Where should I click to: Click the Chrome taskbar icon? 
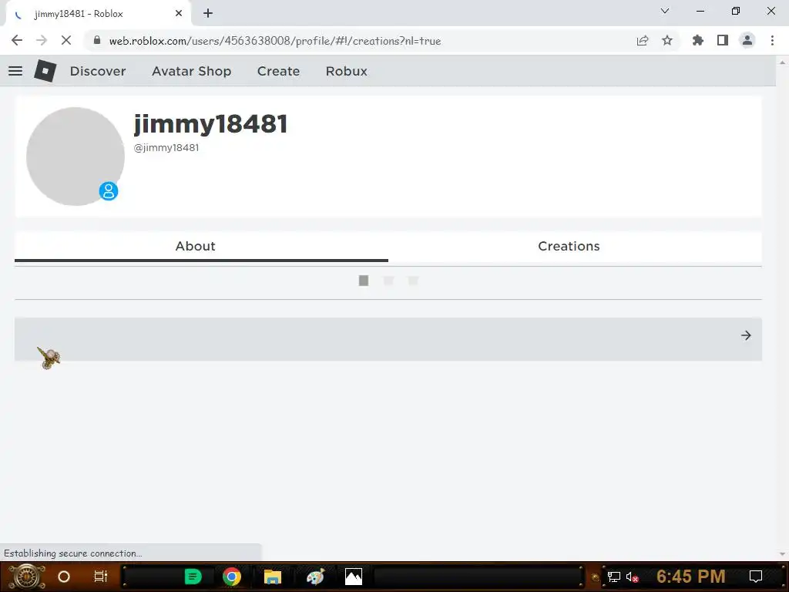click(x=232, y=577)
